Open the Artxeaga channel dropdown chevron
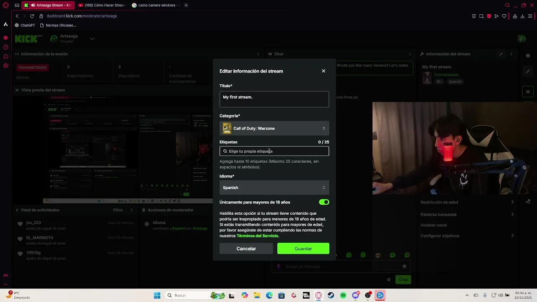This screenshot has width=537, height=302. click(92, 39)
